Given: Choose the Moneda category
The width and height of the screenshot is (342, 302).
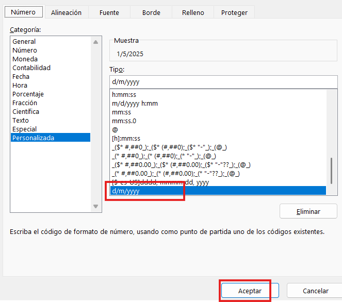Looking at the screenshot, I should click(x=25, y=59).
